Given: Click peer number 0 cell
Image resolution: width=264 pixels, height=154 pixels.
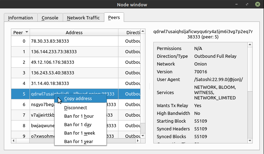Looking at the screenshot, I should pyautogui.click(x=20, y=41).
